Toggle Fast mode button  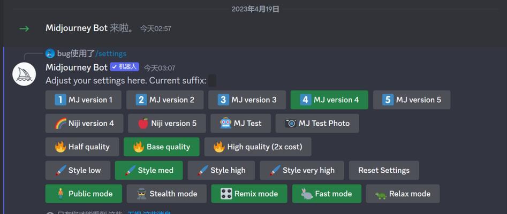(327, 194)
